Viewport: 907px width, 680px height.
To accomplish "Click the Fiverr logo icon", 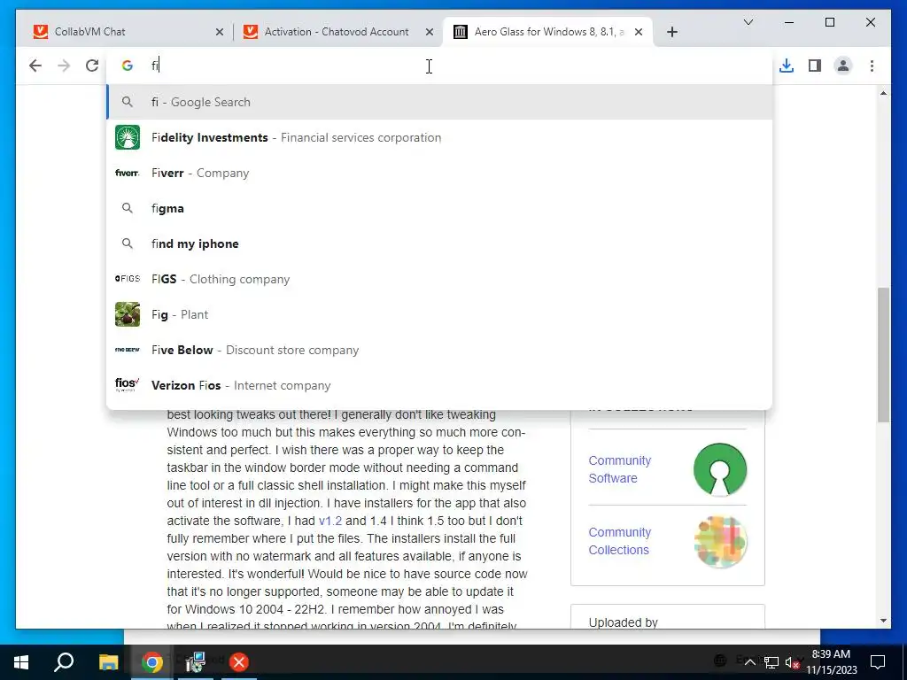I will click(x=128, y=173).
